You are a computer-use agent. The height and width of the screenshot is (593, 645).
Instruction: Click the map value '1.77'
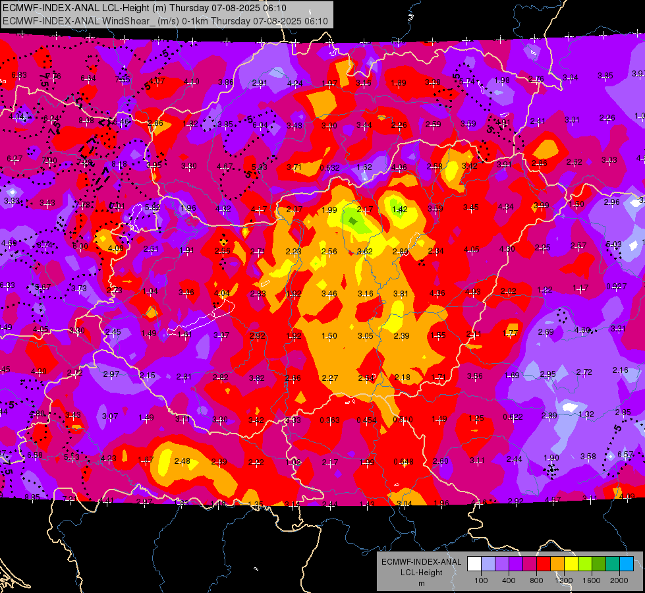point(511,333)
